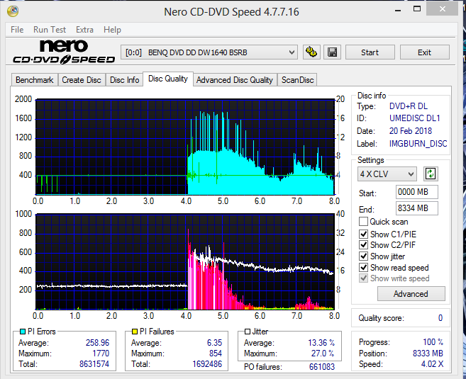Click the disc date 20 Feb 2018
This screenshot has width=466, height=379.
click(411, 131)
